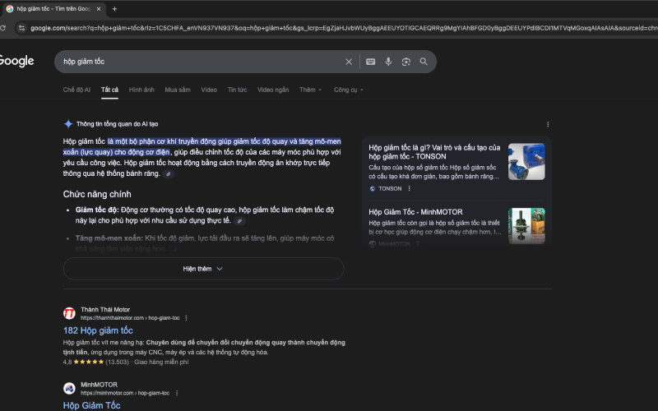This screenshot has width=658, height=411.
Task: Open three-dot menu beside TONSON source
Action: click(x=409, y=189)
